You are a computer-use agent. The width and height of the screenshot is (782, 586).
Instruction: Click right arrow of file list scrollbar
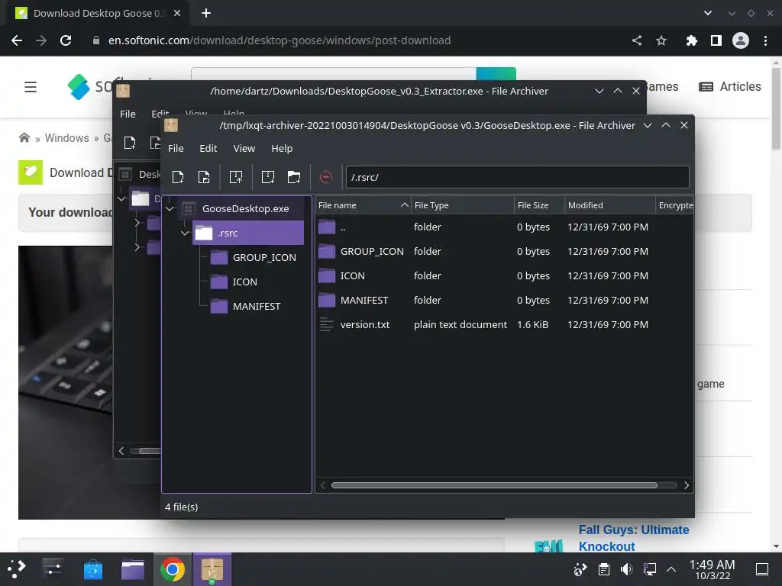click(x=687, y=485)
